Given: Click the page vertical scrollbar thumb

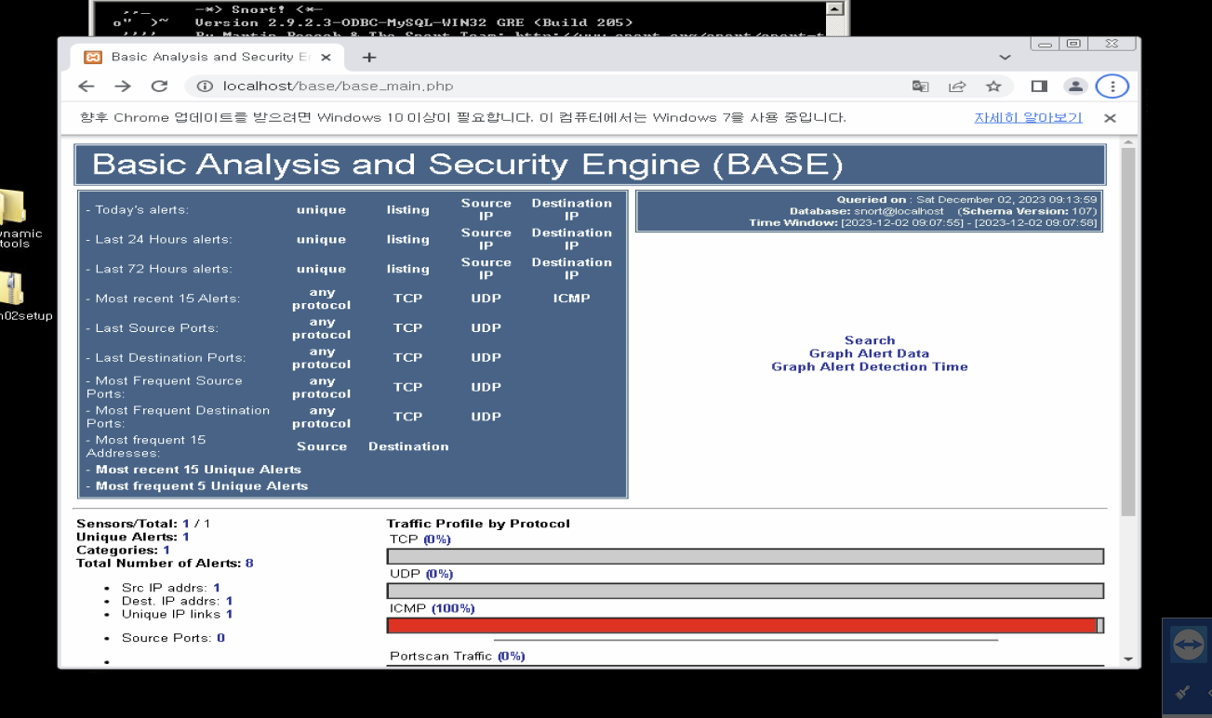Looking at the screenshot, I should tap(1129, 332).
